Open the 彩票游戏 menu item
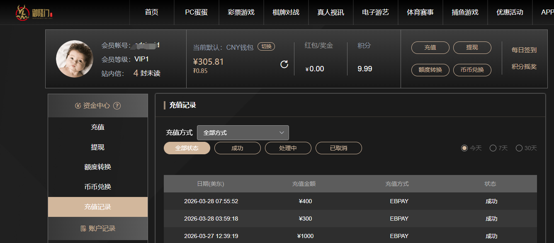 tap(241, 12)
